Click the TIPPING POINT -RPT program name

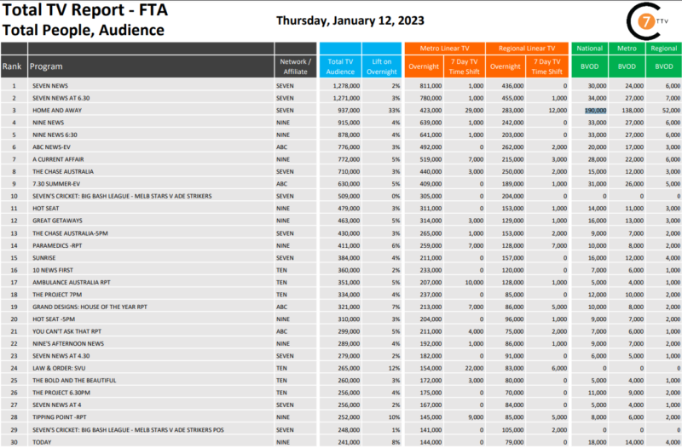coord(60,416)
